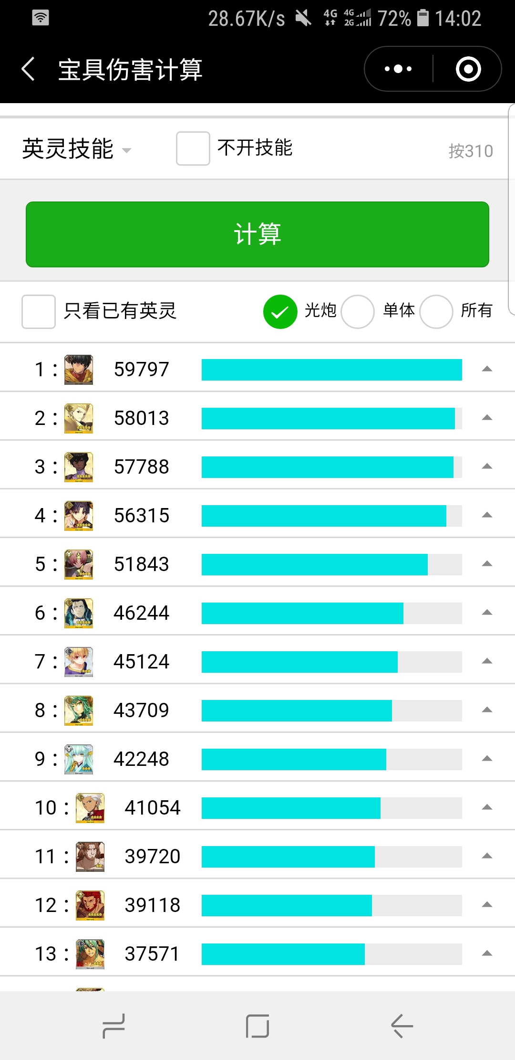Tap rank 1 servant avatar
The image size is (515, 1060).
click(x=79, y=370)
